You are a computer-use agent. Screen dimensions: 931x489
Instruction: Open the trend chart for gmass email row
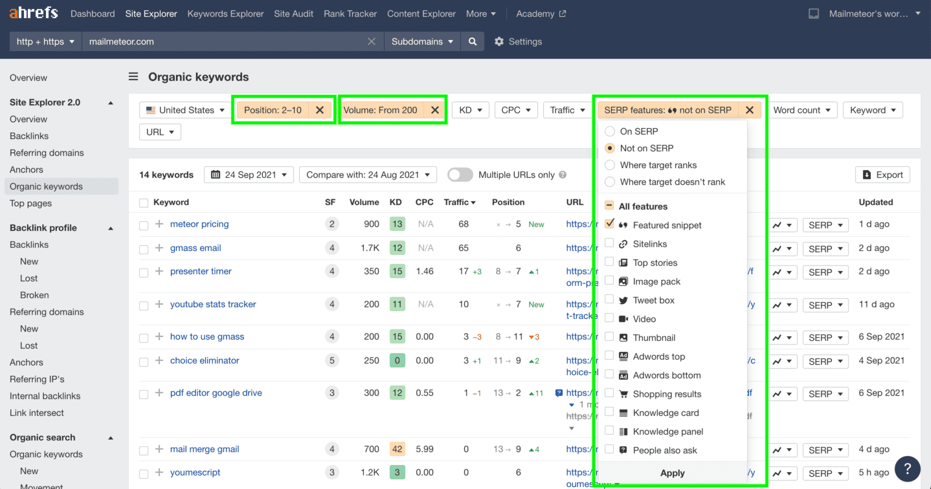783,248
